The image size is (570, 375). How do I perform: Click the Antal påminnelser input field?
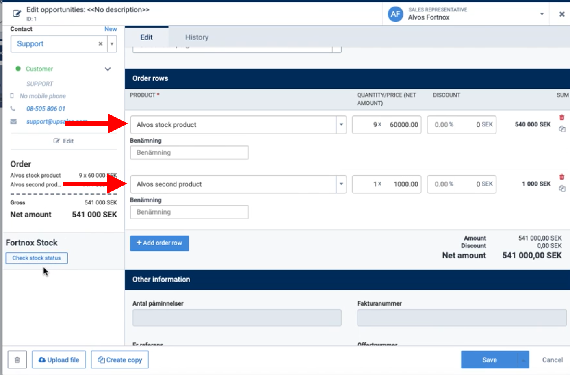pos(237,318)
